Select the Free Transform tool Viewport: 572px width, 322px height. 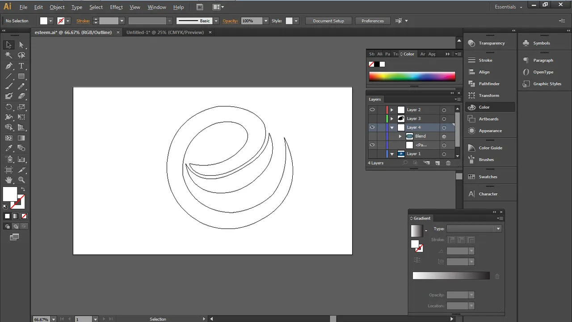(x=21, y=117)
